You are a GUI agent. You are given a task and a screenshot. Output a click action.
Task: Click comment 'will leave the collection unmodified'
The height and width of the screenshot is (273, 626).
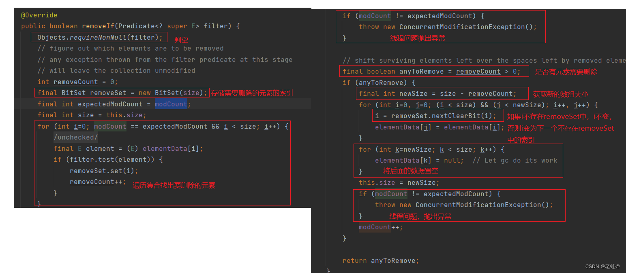pyautogui.click(x=116, y=71)
